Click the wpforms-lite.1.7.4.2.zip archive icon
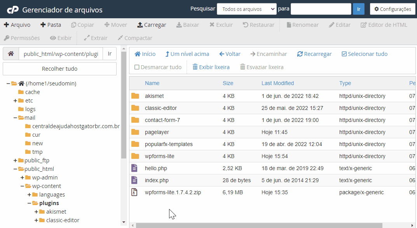 tap(134, 192)
